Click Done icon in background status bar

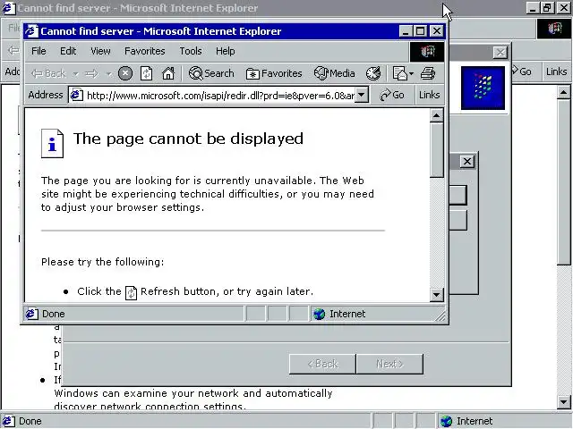pos(9,421)
